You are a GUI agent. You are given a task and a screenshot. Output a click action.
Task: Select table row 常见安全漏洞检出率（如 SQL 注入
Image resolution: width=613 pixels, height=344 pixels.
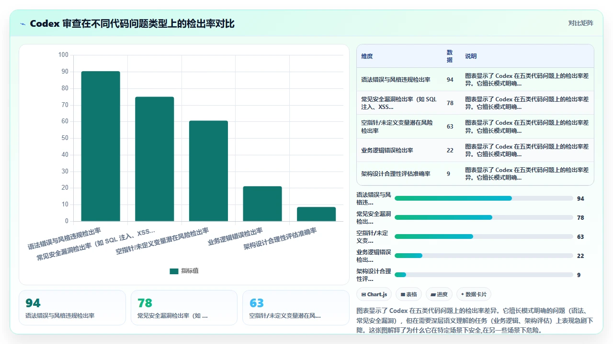(x=475, y=103)
